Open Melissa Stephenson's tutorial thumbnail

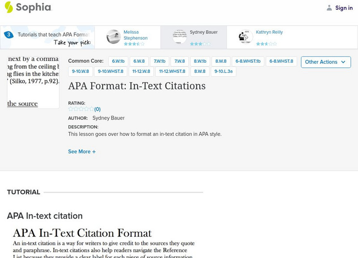[x=114, y=37]
